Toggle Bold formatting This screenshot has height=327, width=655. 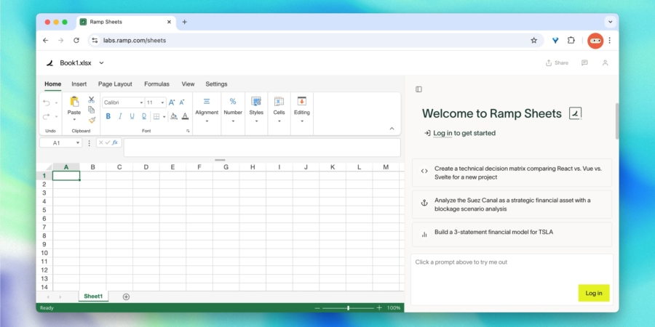pyautogui.click(x=108, y=116)
